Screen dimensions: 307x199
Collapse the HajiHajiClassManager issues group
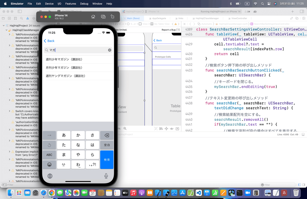tap(6, 30)
